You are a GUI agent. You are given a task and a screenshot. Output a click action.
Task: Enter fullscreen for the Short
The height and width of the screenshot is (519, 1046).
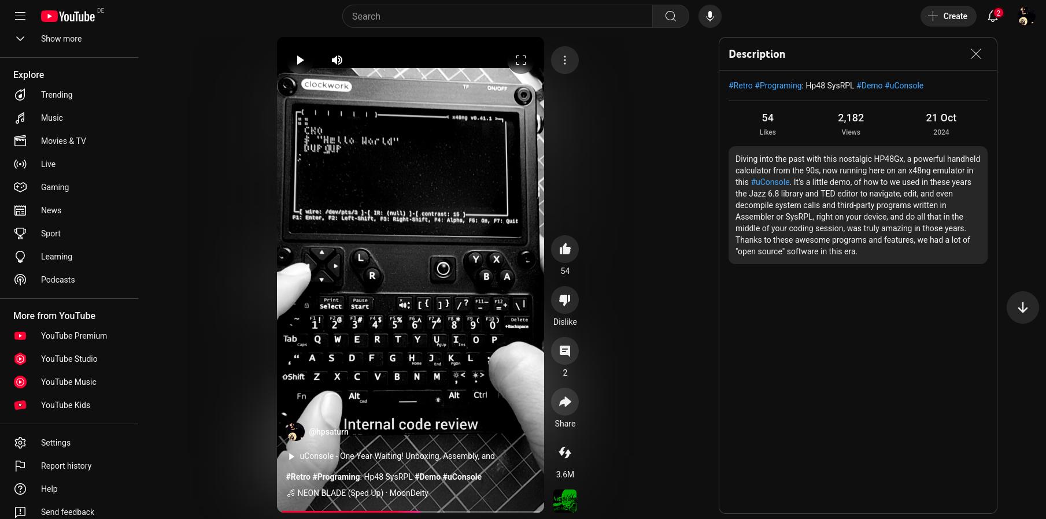pyautogui.click(x=521, y=60)
